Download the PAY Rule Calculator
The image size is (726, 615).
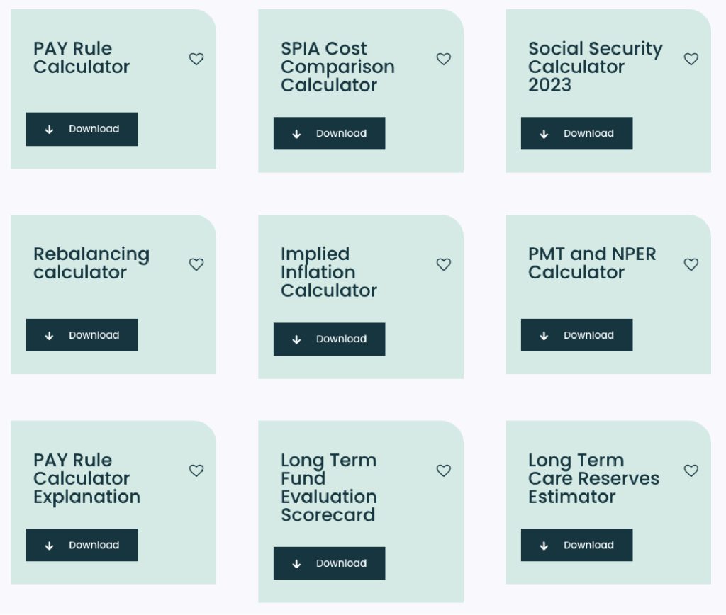coord(82,129)
